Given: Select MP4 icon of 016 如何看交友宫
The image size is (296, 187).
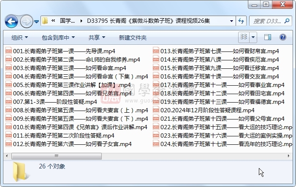Looking at the screenshot, I should point(156,76).
